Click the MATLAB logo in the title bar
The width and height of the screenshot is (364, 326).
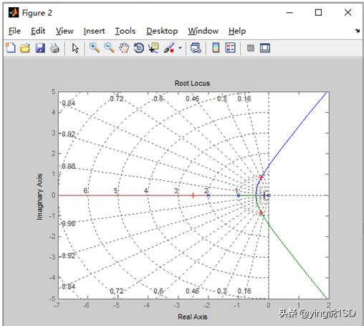click(14, 12)
